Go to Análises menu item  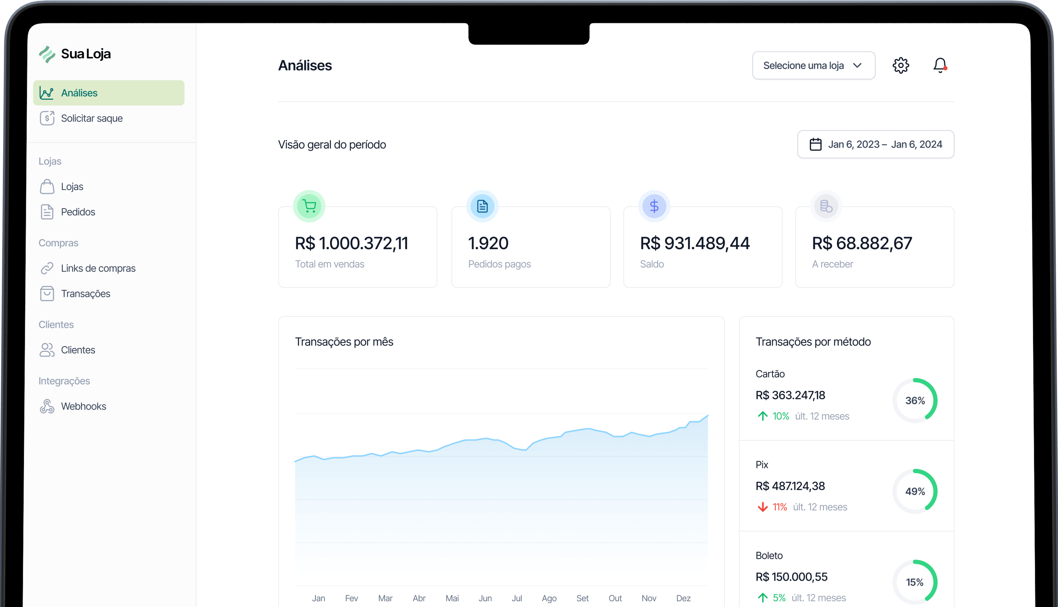click(109, 93)
